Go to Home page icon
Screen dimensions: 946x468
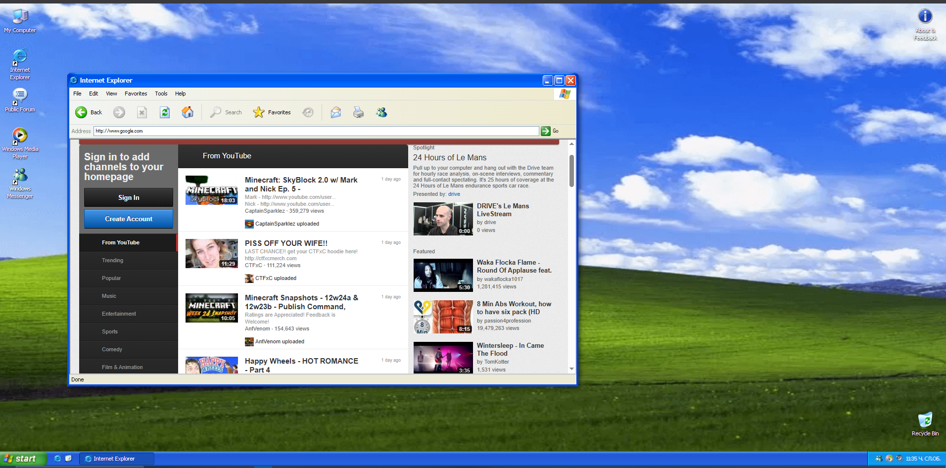click(x=188, y=112)
